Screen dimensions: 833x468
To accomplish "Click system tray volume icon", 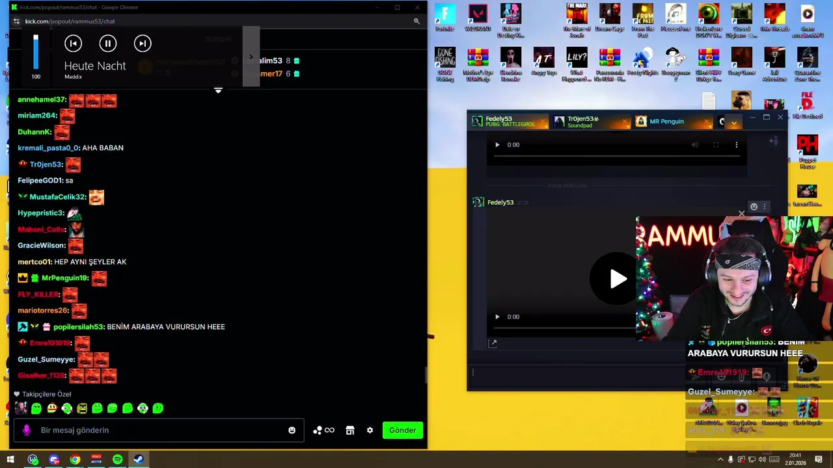I will point(762,460).
